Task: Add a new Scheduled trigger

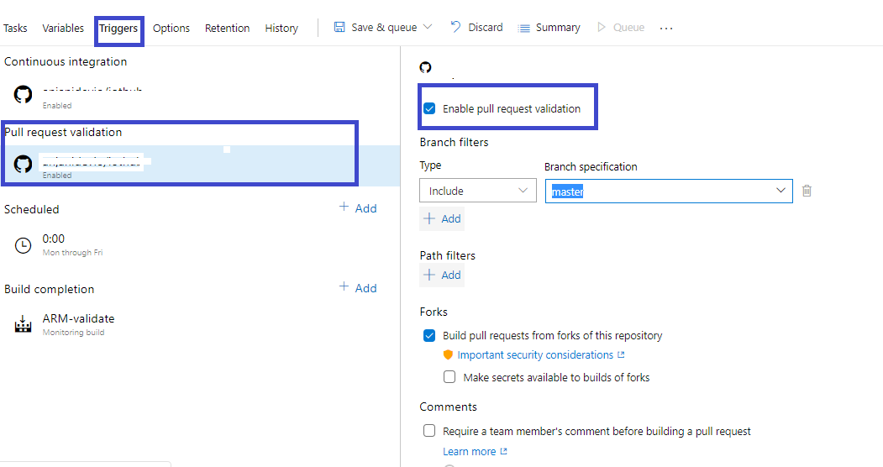Action: point(358,208)
